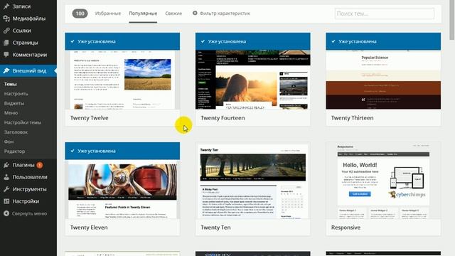Click the Медиафайлы media icon

[x=6, y=18]
